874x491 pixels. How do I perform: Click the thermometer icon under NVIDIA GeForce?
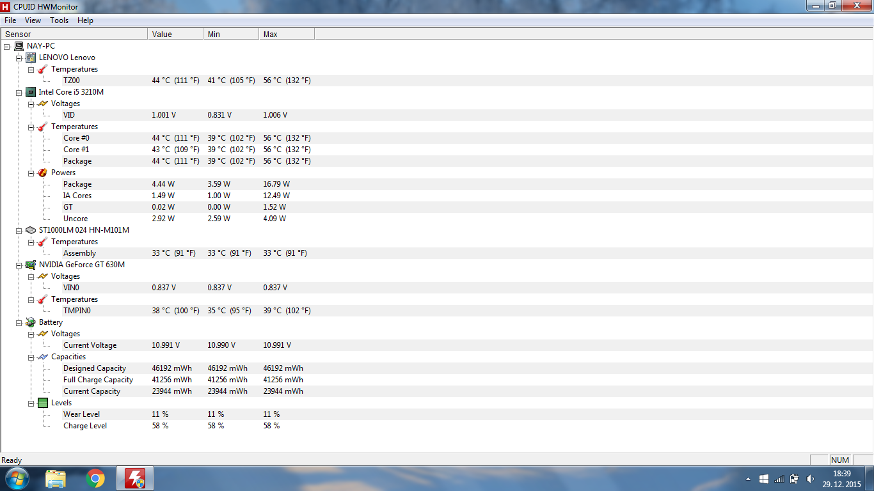point(43,299)
